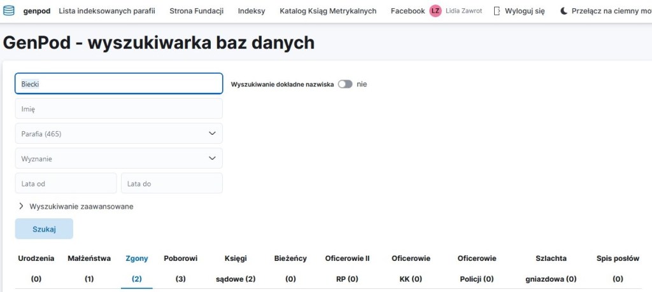Viewport: 652px width, 292px height.
Task: Select the Księgi sądowe tab
Action: coord(235,268)
